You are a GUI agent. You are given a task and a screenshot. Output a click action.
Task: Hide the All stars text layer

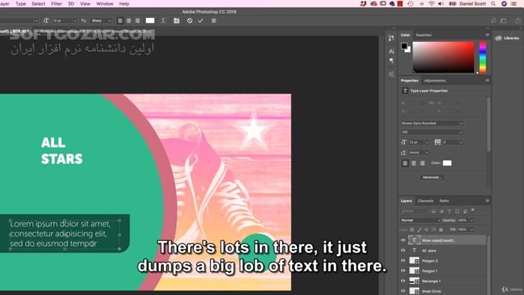pos(403,250)
